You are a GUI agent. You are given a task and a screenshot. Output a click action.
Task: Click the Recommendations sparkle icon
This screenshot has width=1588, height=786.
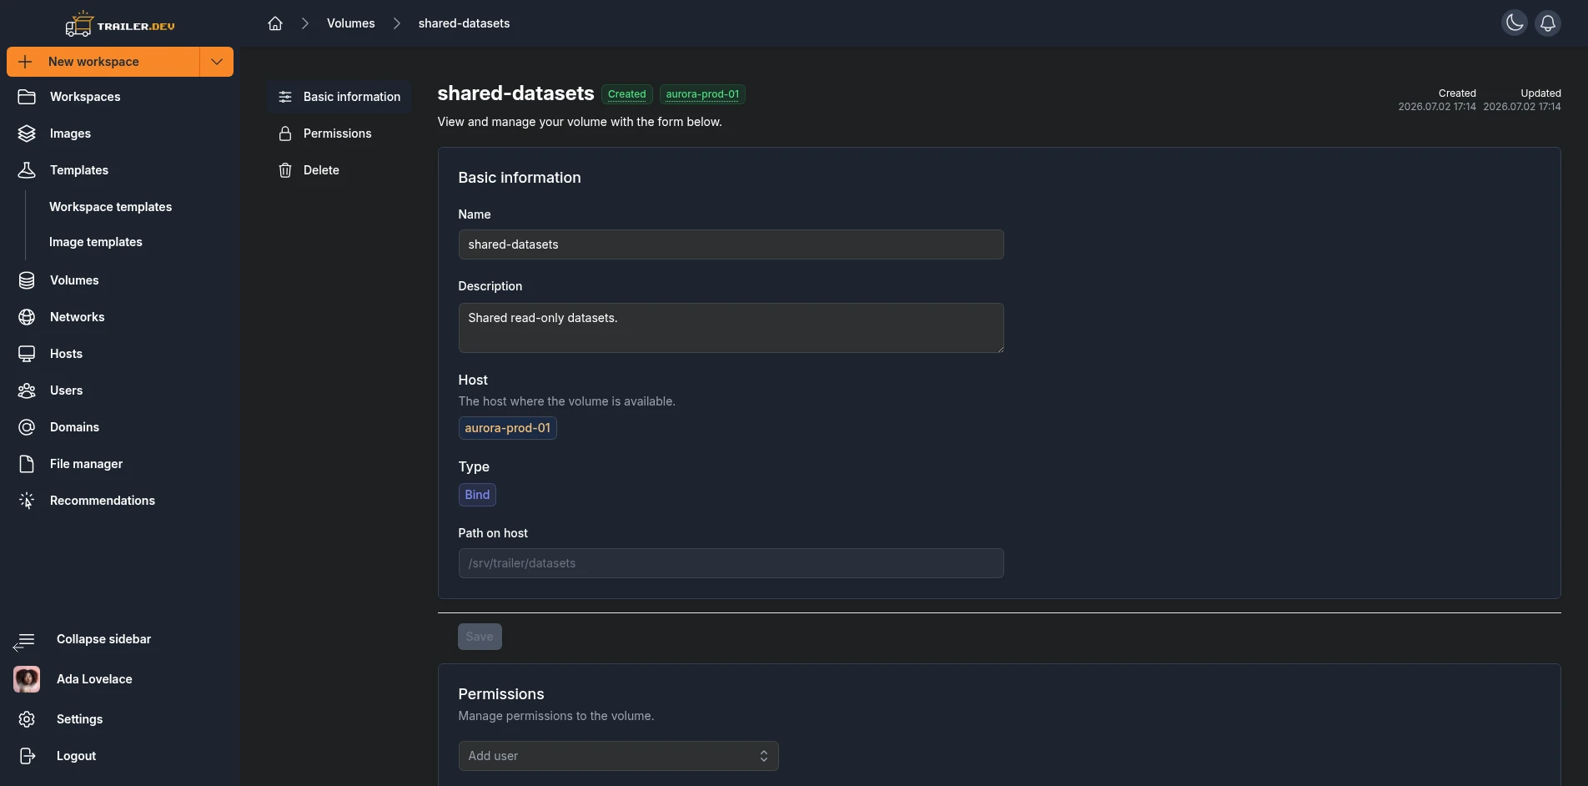27,501
